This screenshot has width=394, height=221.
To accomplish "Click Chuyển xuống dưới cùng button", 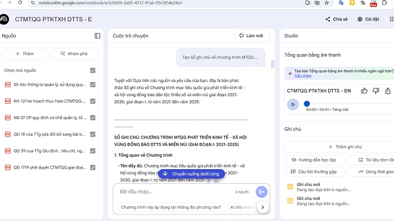I will tap(191, 174).
